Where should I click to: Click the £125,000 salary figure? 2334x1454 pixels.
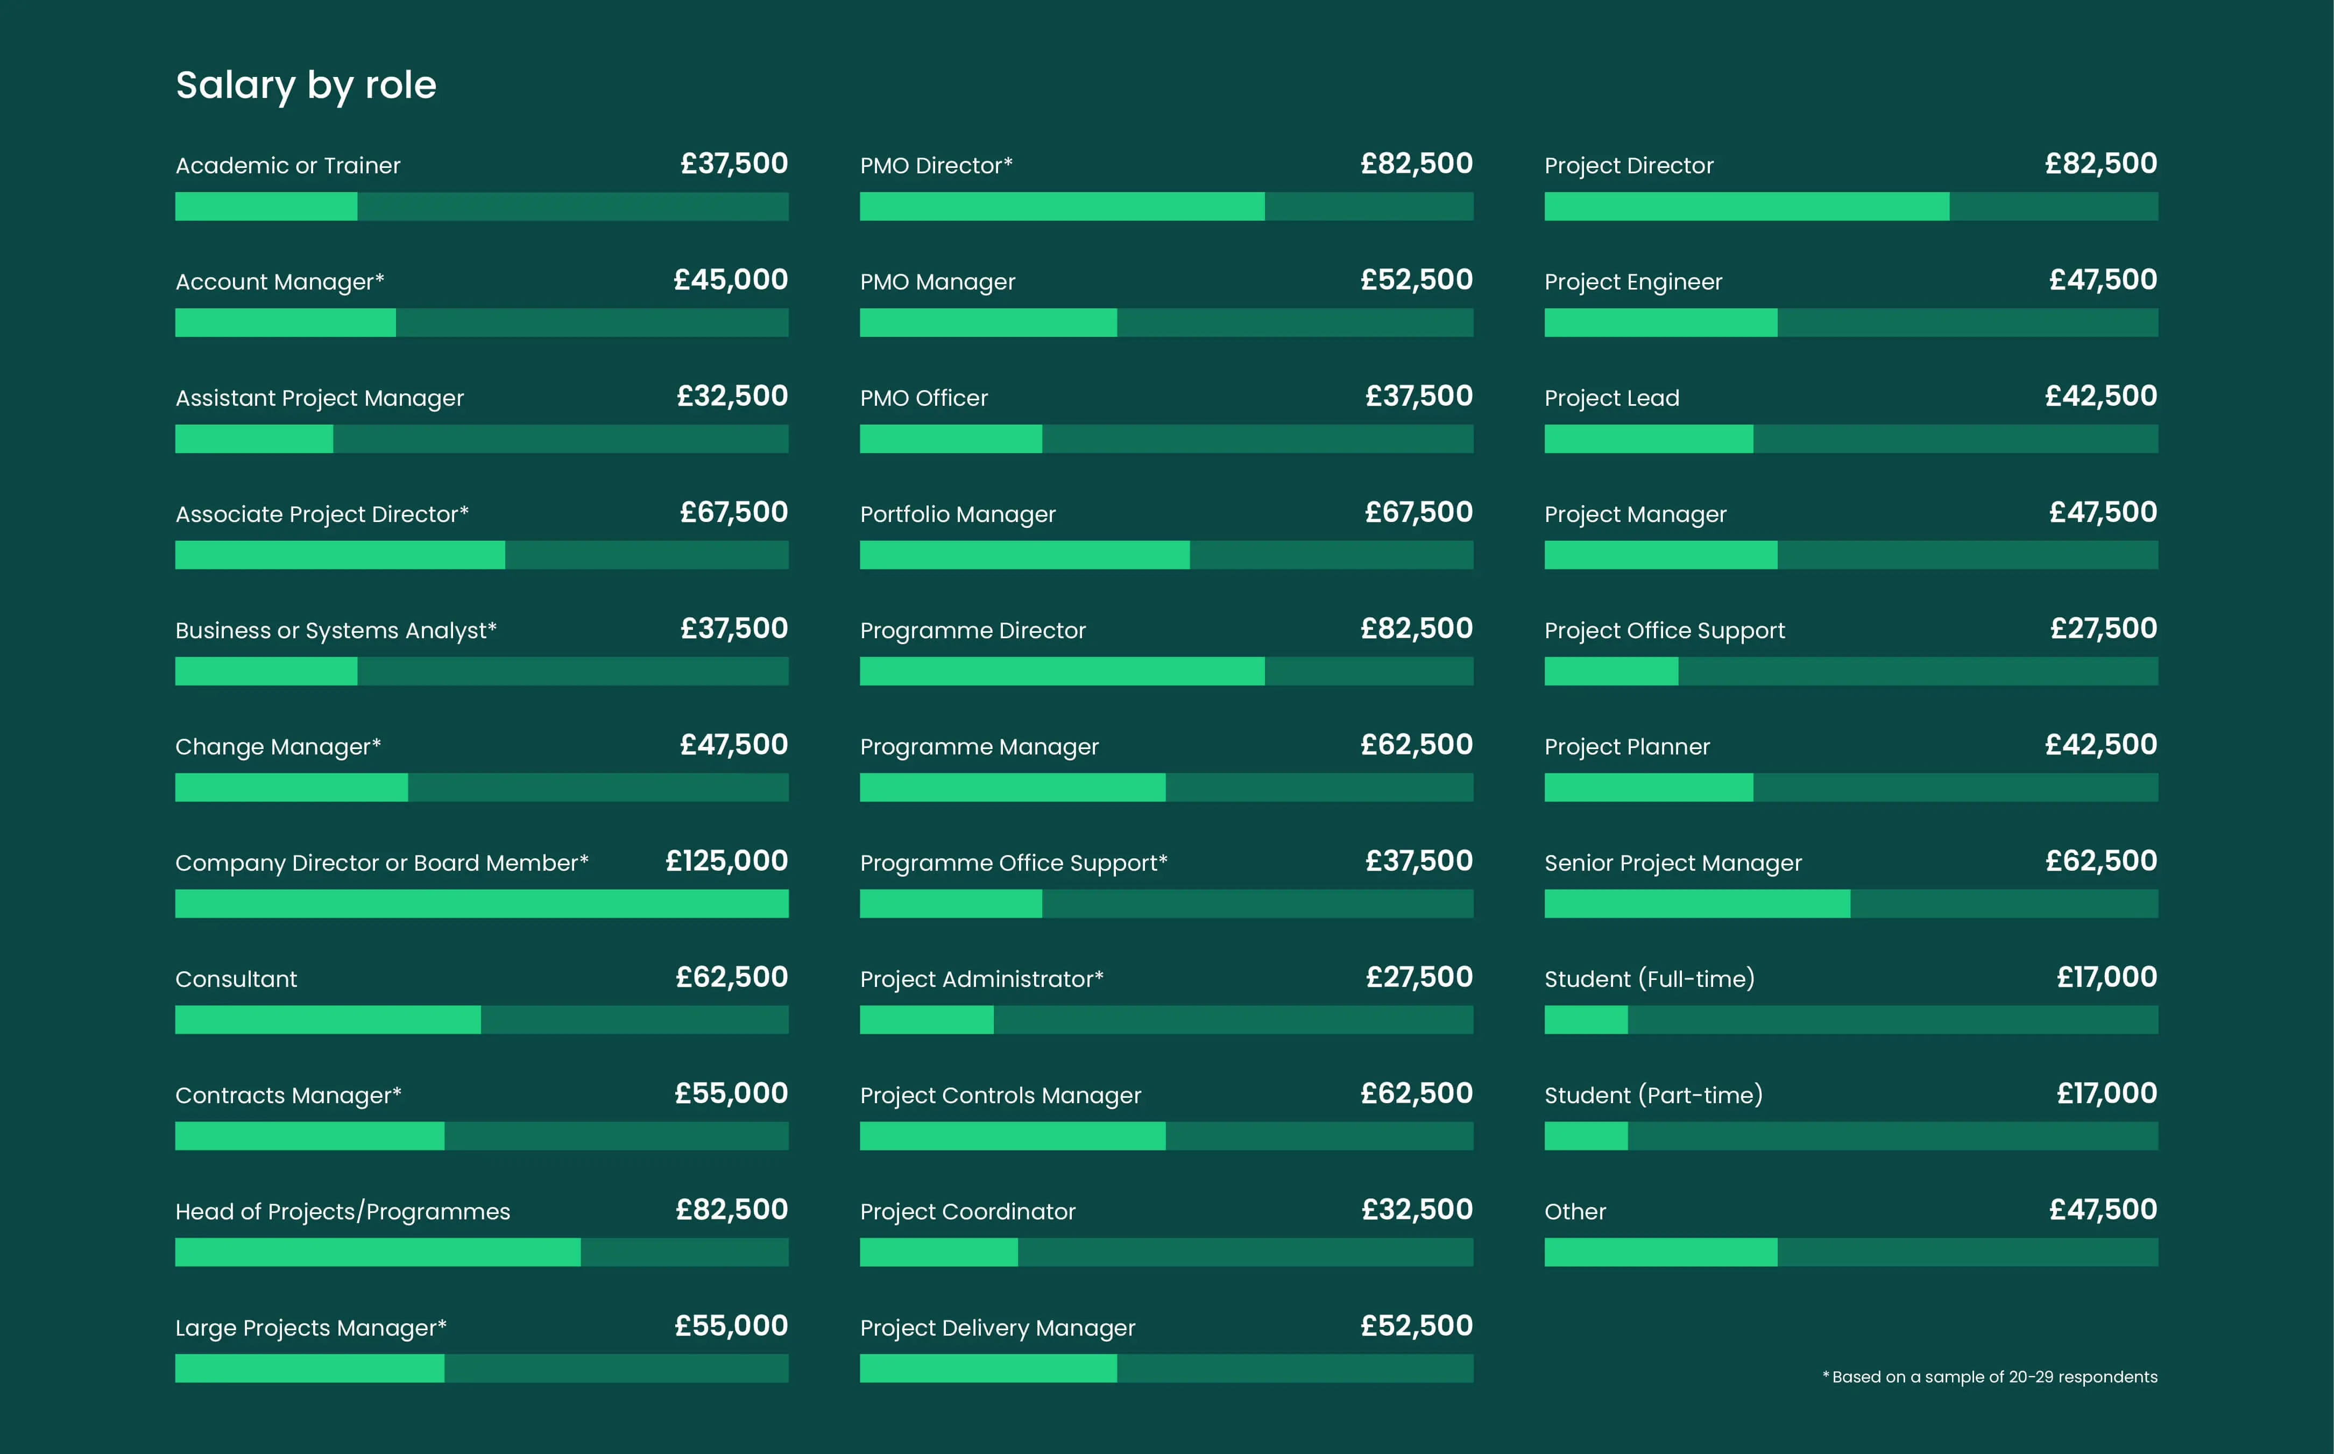[726, 860]
